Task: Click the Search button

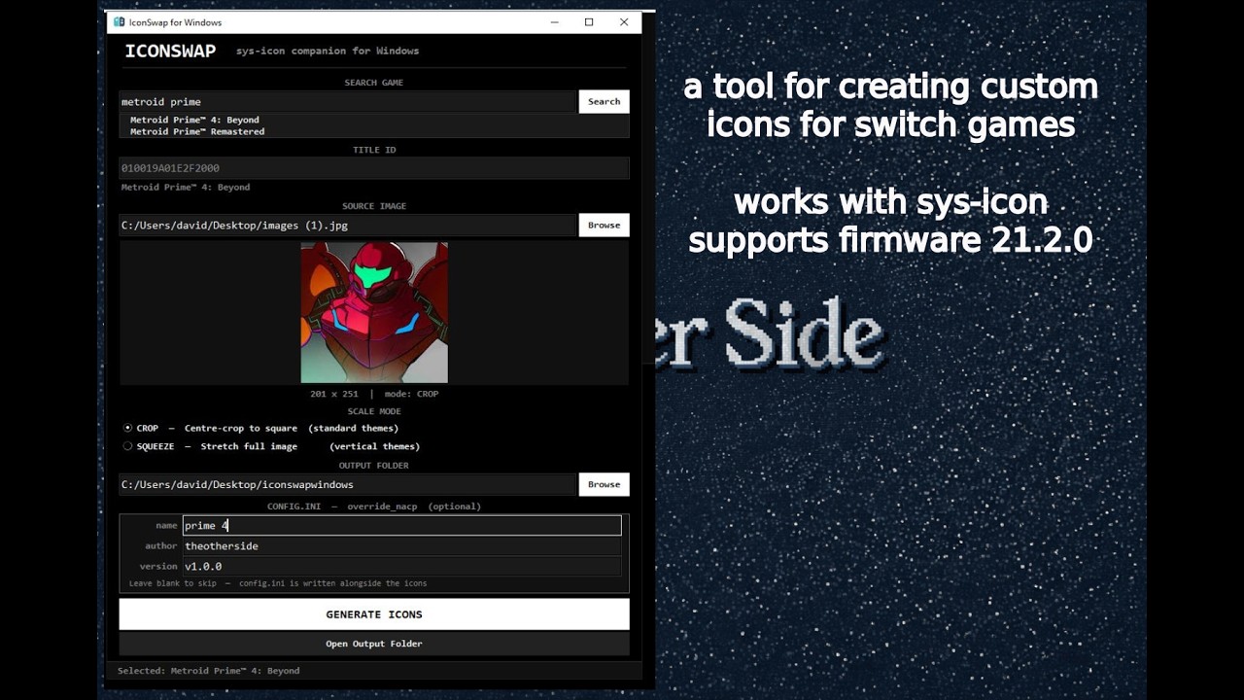Action: pyautogui.click(x=604, y=102)
